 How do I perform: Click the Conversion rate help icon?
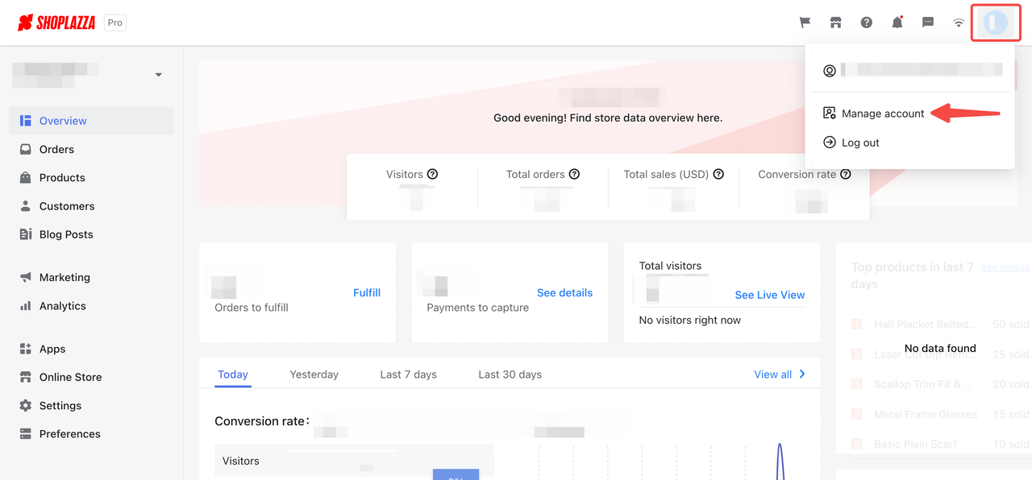click(845, 174)
